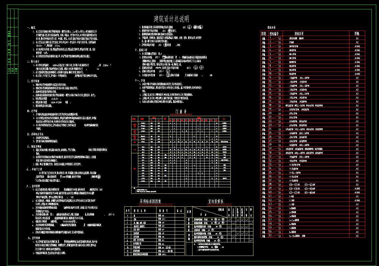Click first checkmark in interior finish table
Image resolution: width=379 pixels, height=266 pixels.
click(229, 219)
